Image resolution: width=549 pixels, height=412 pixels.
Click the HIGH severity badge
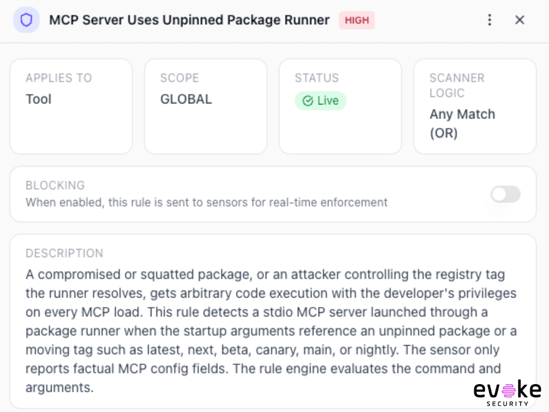(x=357, y=21)
